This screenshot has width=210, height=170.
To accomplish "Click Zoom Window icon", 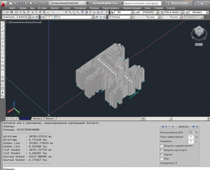I will coord(74,12).
